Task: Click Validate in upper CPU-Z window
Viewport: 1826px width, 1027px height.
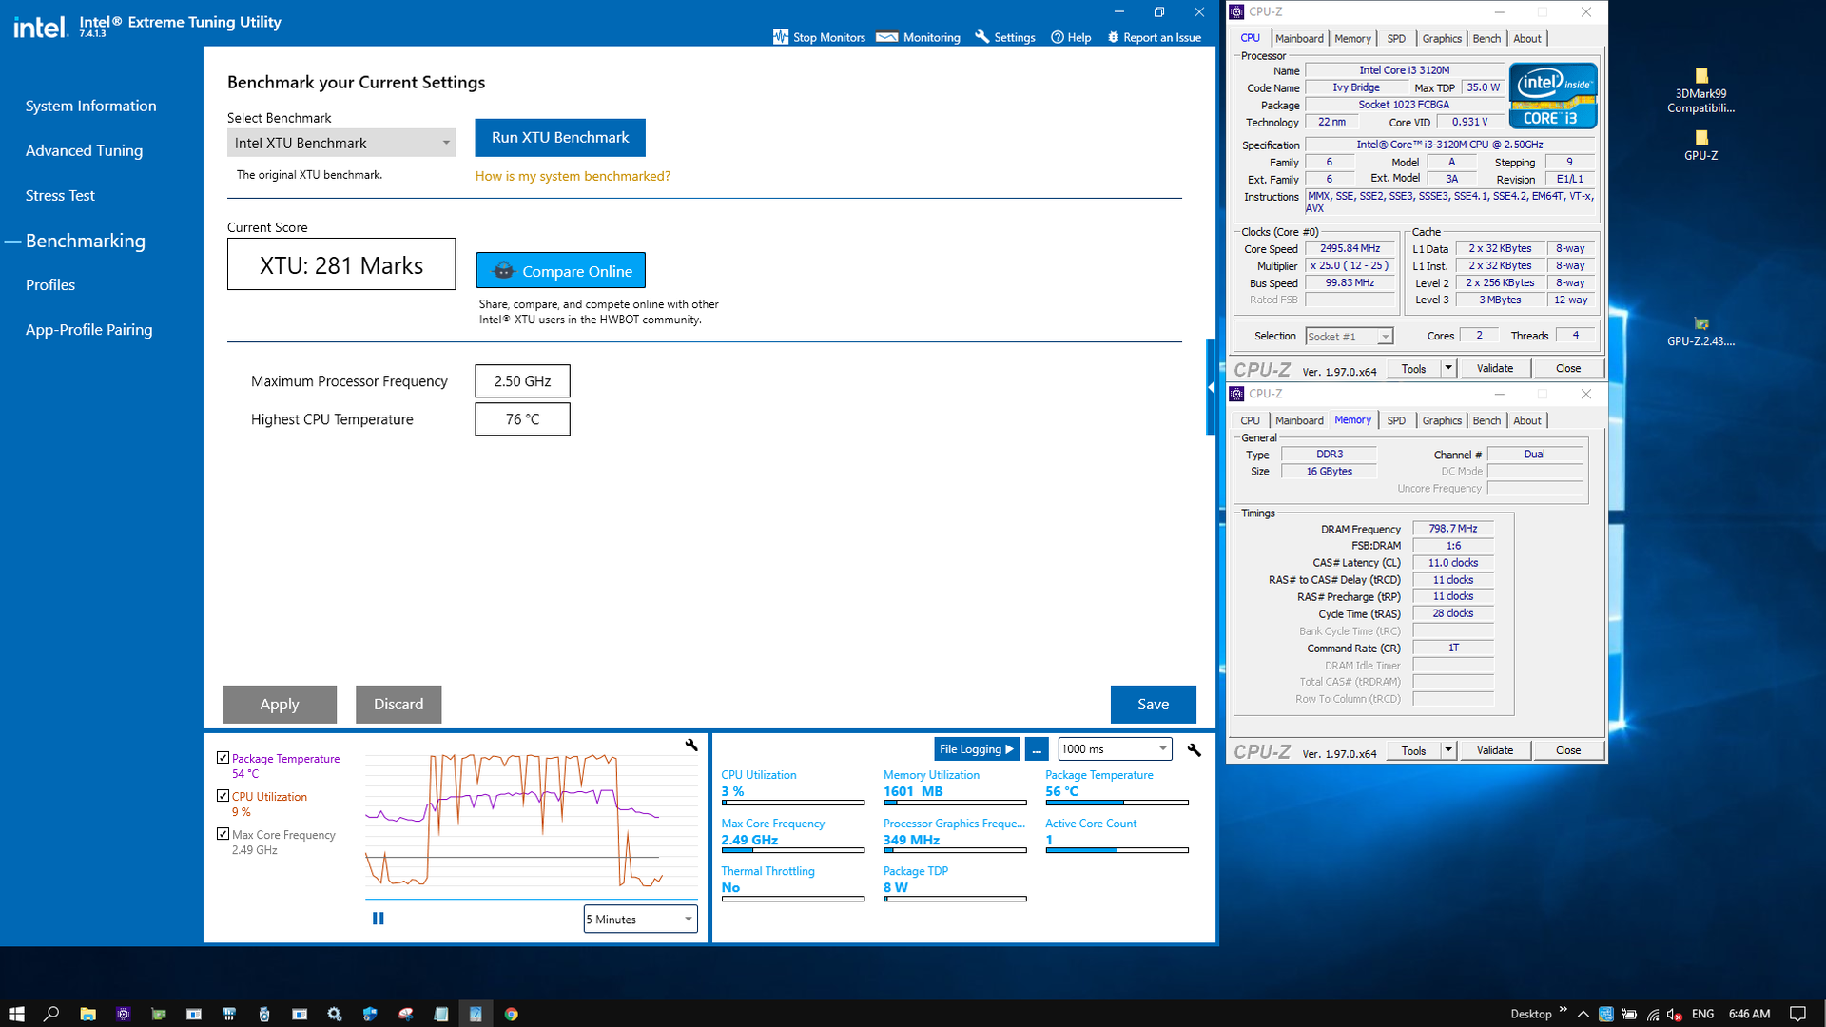Action: coord(1494,368)
